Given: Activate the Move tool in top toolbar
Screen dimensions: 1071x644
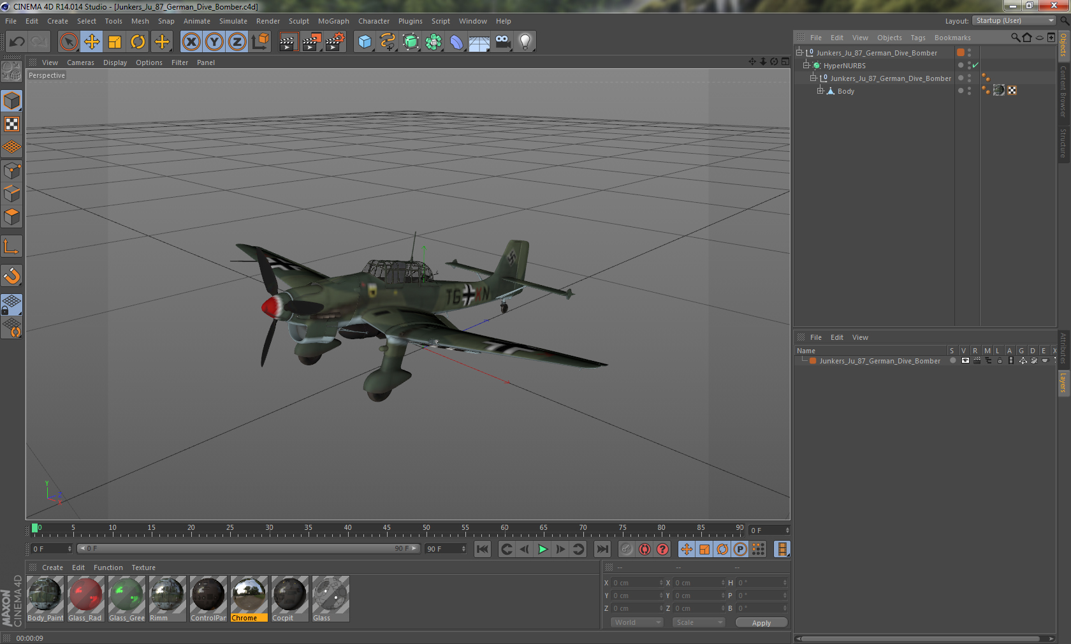Looking at the screenshot, I should pyautogui.click(x=92, y=42).
